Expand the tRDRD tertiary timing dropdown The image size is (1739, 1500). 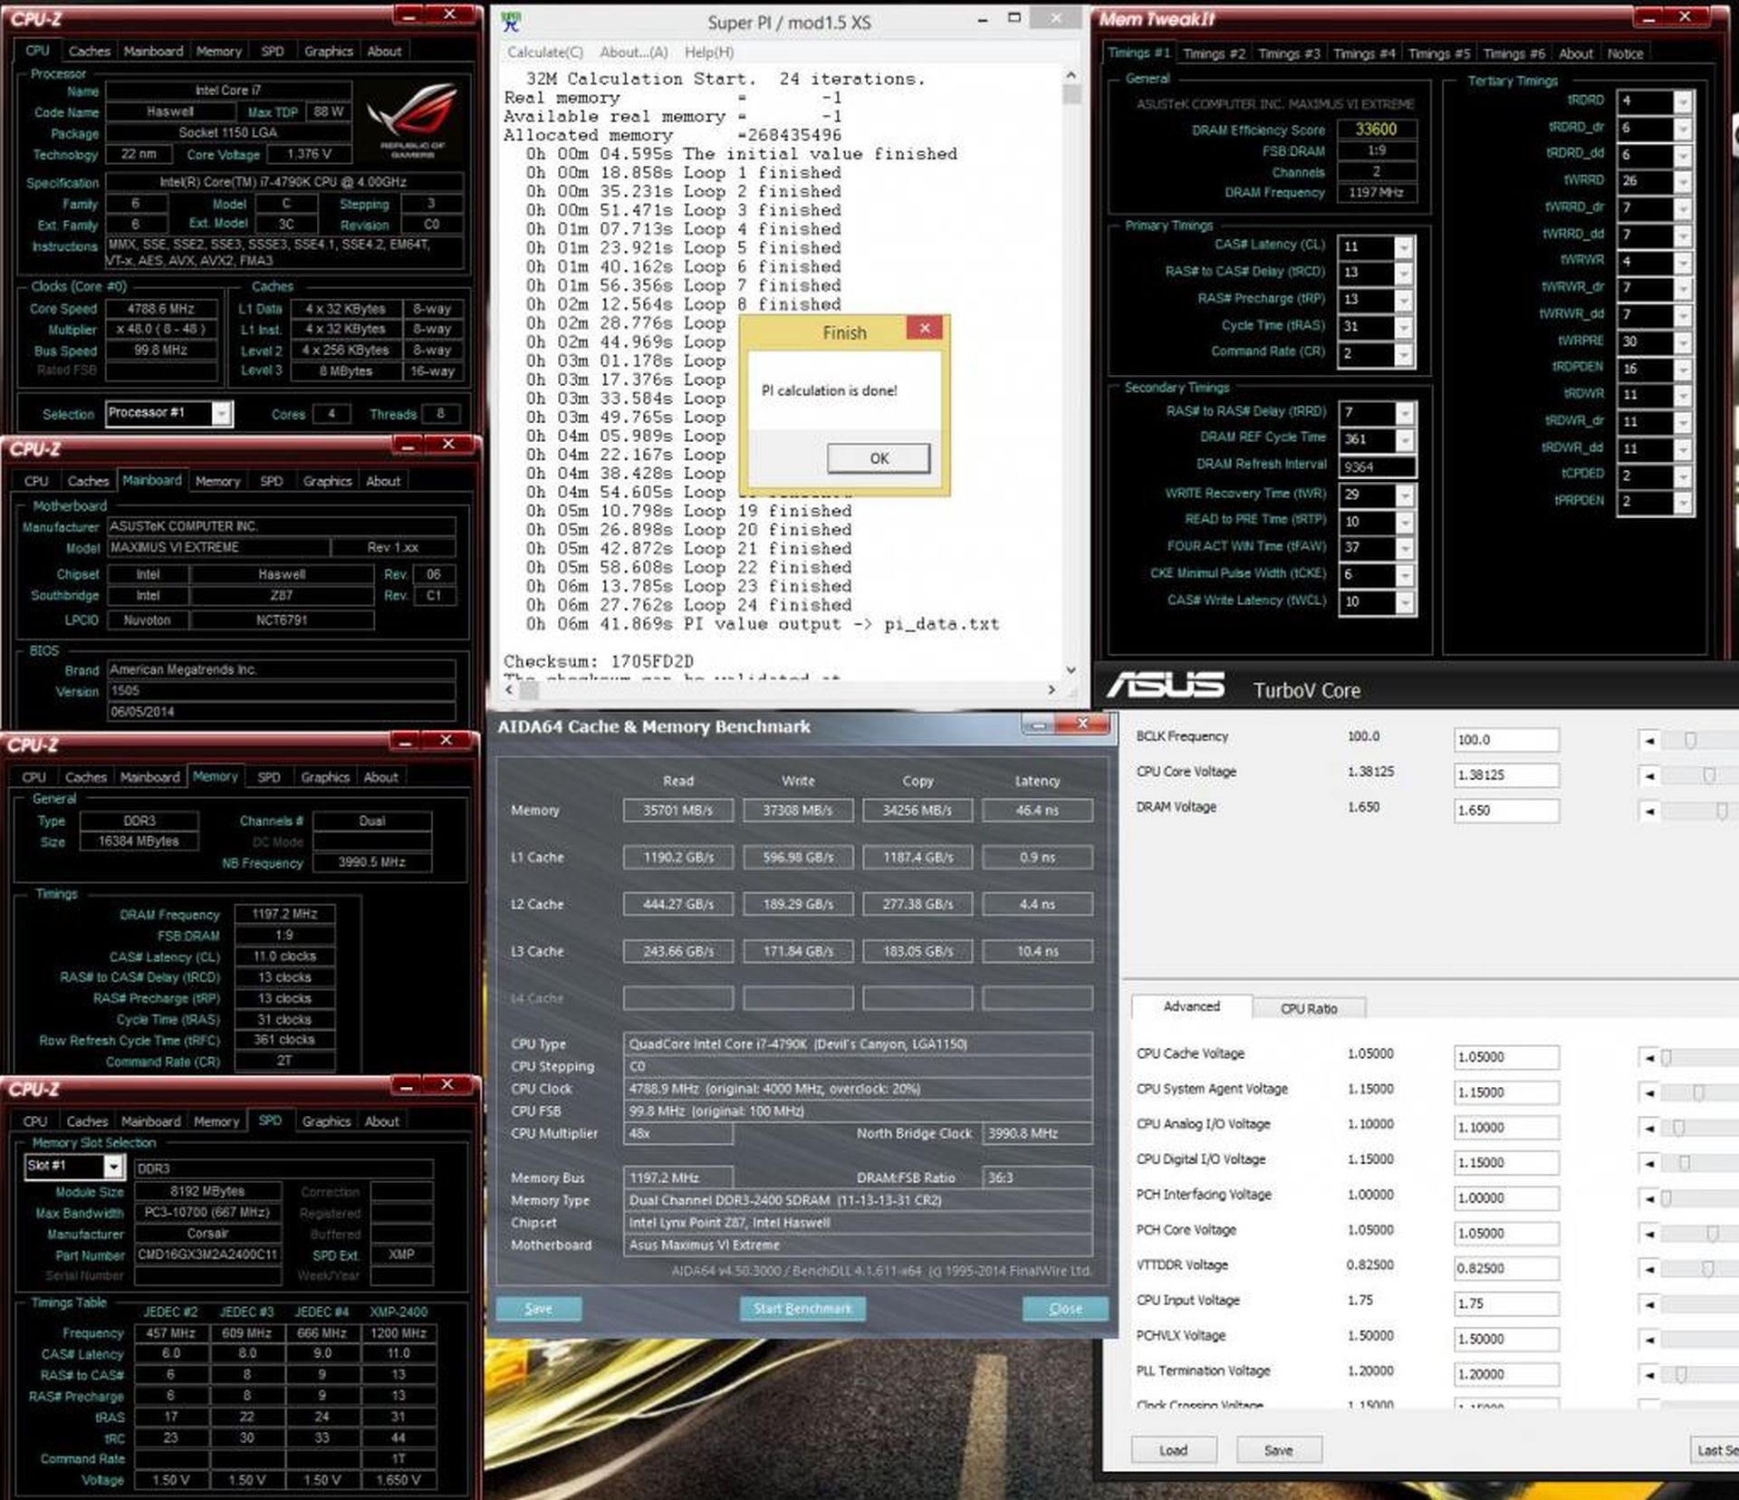coord(1682,101)
